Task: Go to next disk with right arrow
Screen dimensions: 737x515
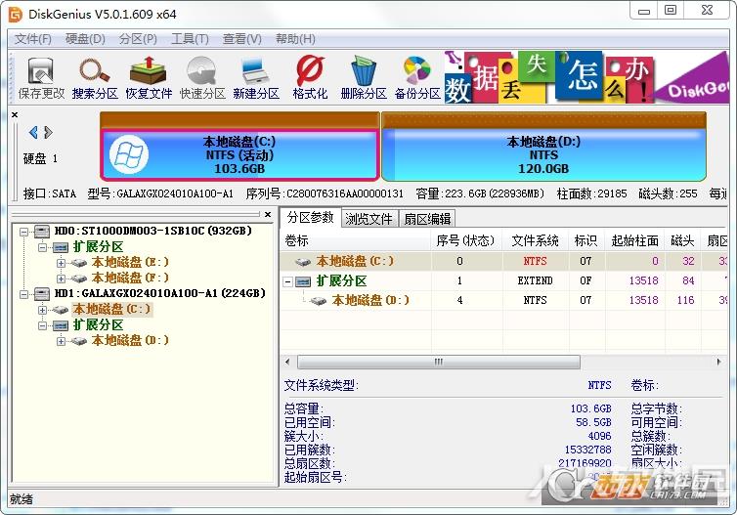Action: [x=48, y=133]
